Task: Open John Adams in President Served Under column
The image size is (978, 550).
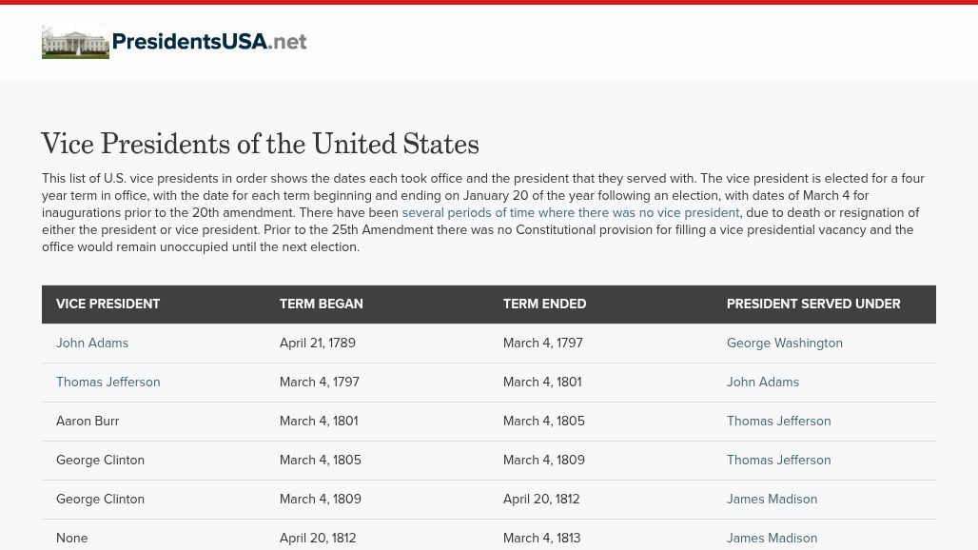Action: tap(762, 383)
